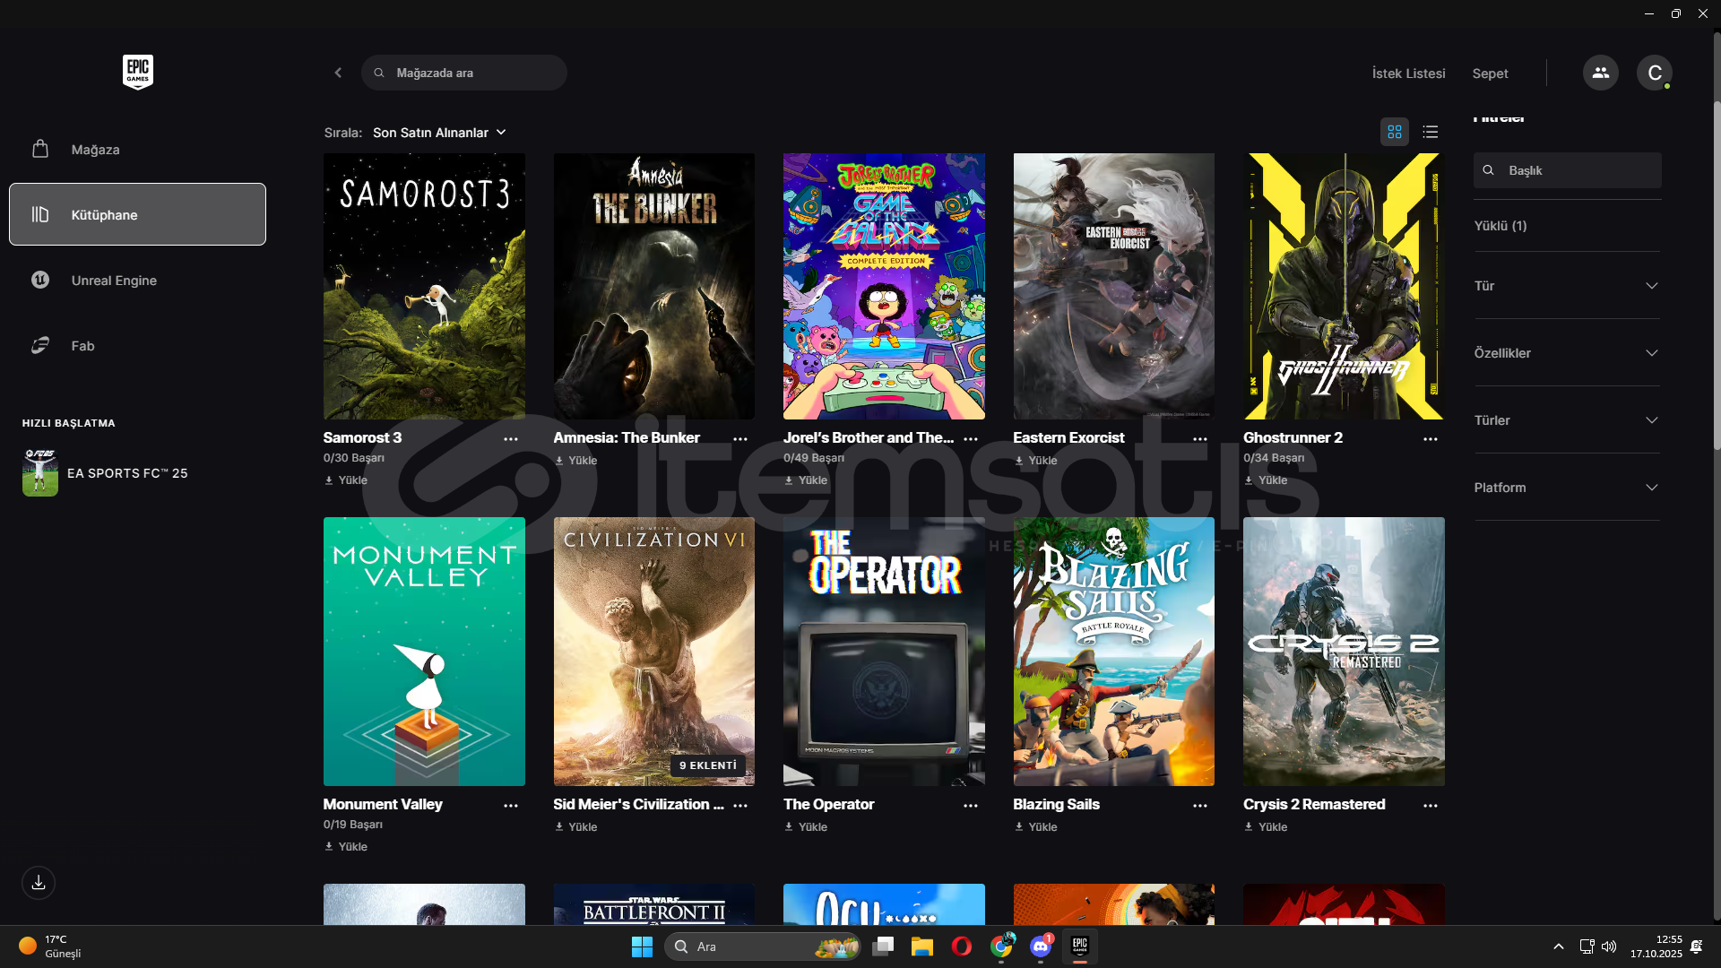Open the Discord icon in the taskbar
Image resolution: width=1721 pixels, height=968 pixels.
(1040, 946)
